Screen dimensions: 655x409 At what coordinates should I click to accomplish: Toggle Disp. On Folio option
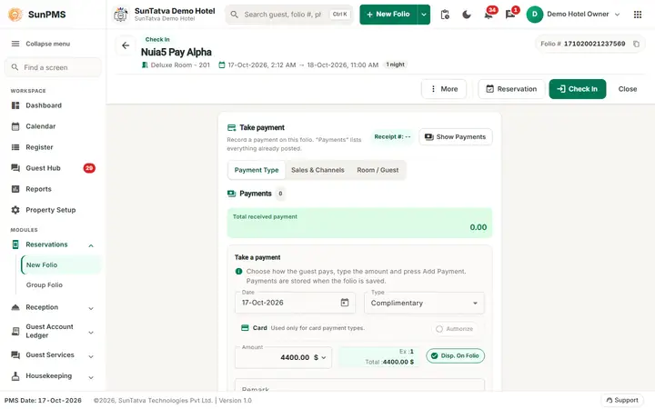point(456,356)
